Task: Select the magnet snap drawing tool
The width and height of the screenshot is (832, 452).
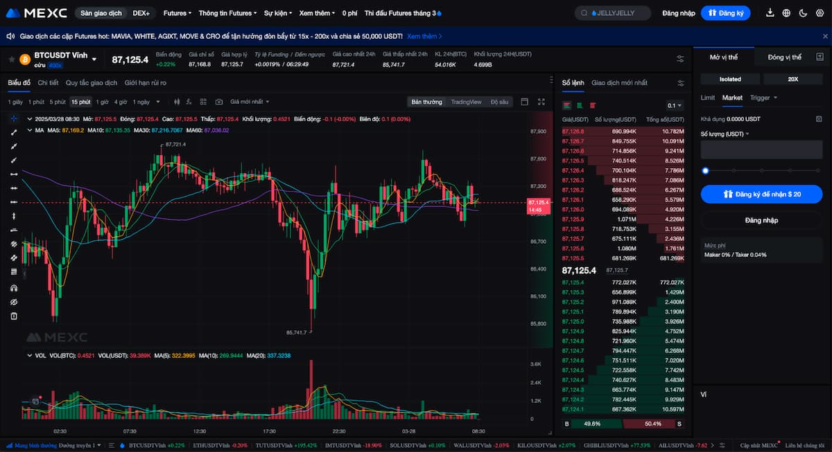Action: point(13,288)
